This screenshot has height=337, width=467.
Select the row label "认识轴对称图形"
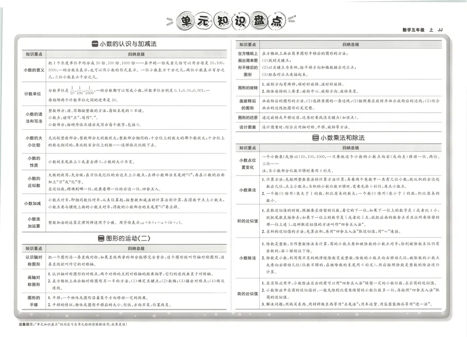[34, 260]
